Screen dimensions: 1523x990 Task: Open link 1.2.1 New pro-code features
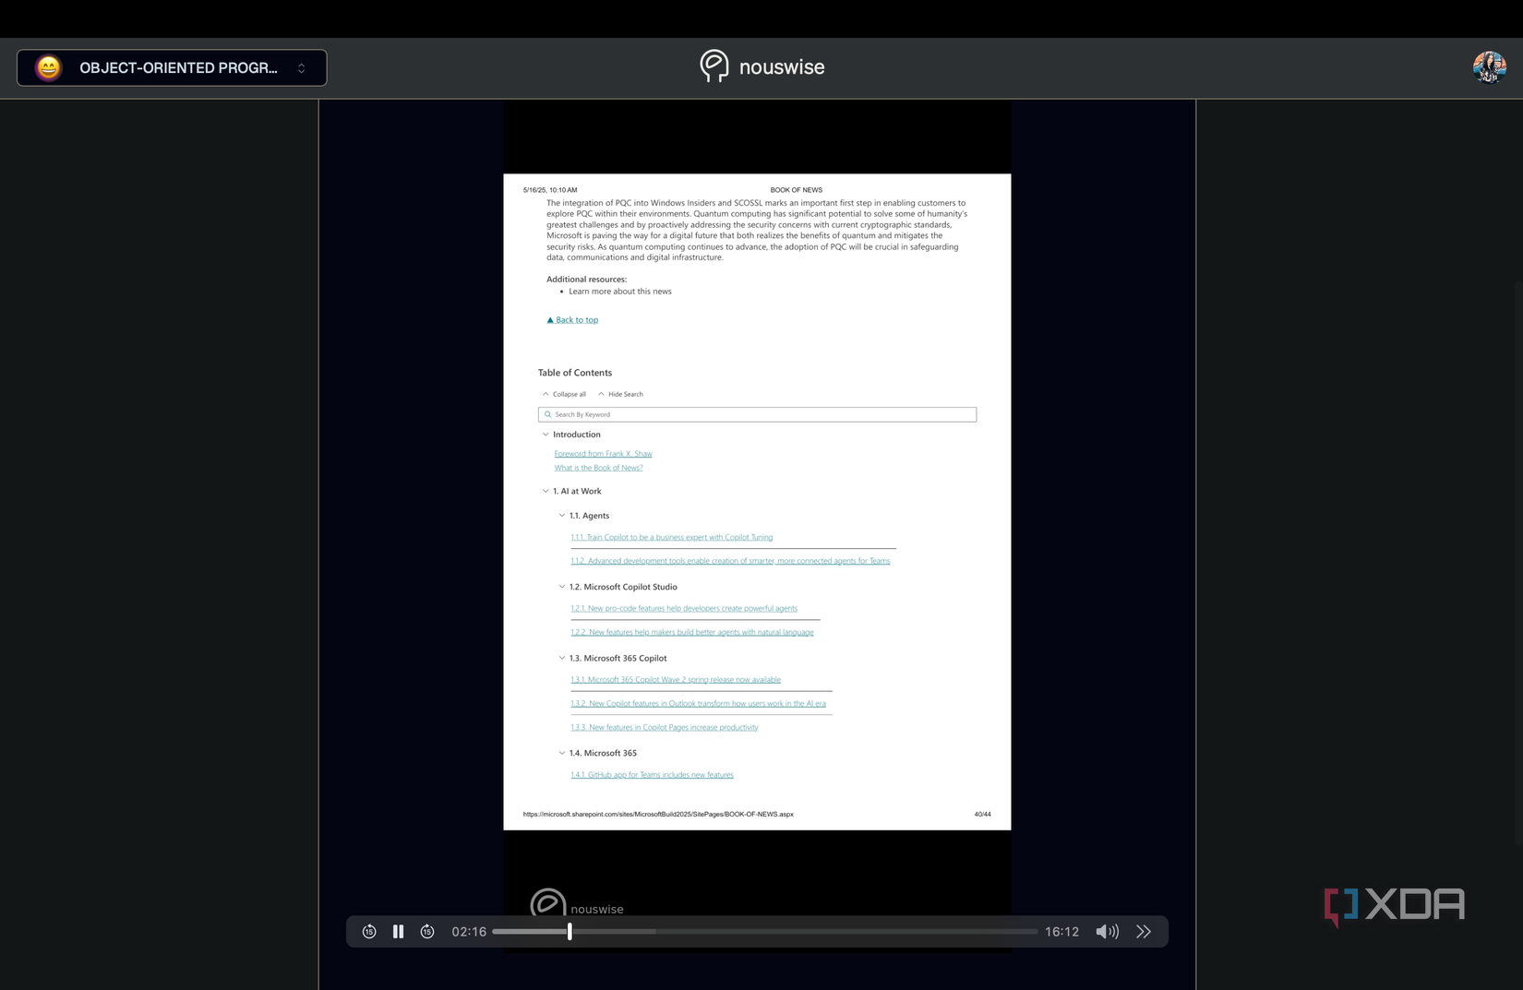pyautogui.click(x=684, y=609)
